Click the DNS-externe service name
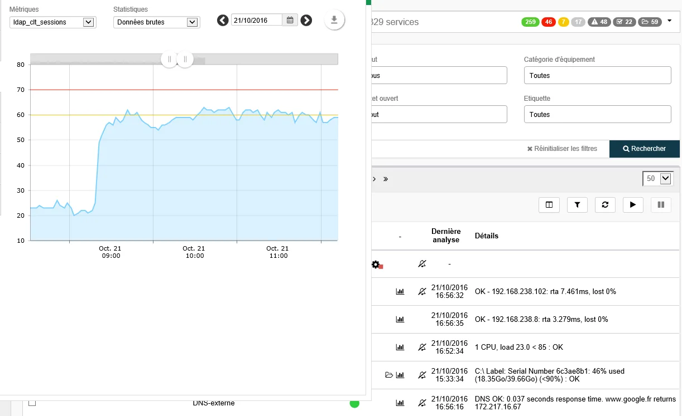 click(214, 403)
